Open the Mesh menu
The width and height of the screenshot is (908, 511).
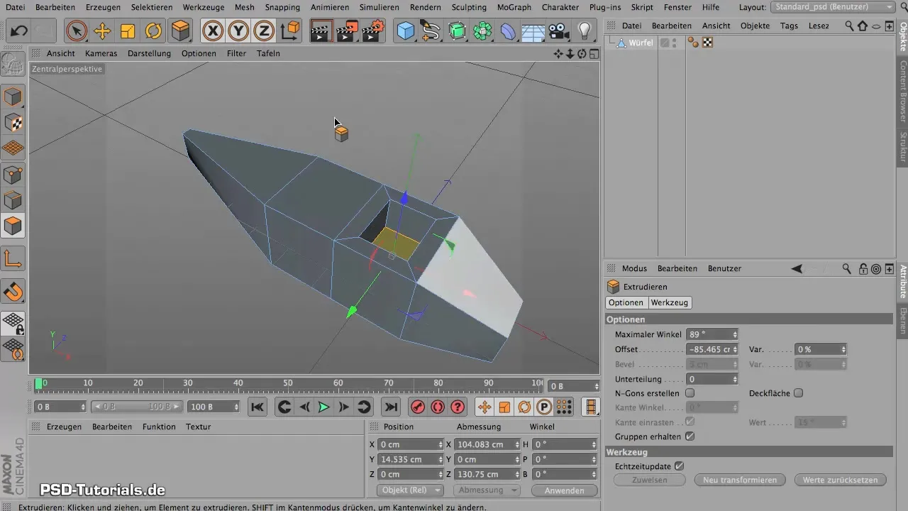(244, 7)
